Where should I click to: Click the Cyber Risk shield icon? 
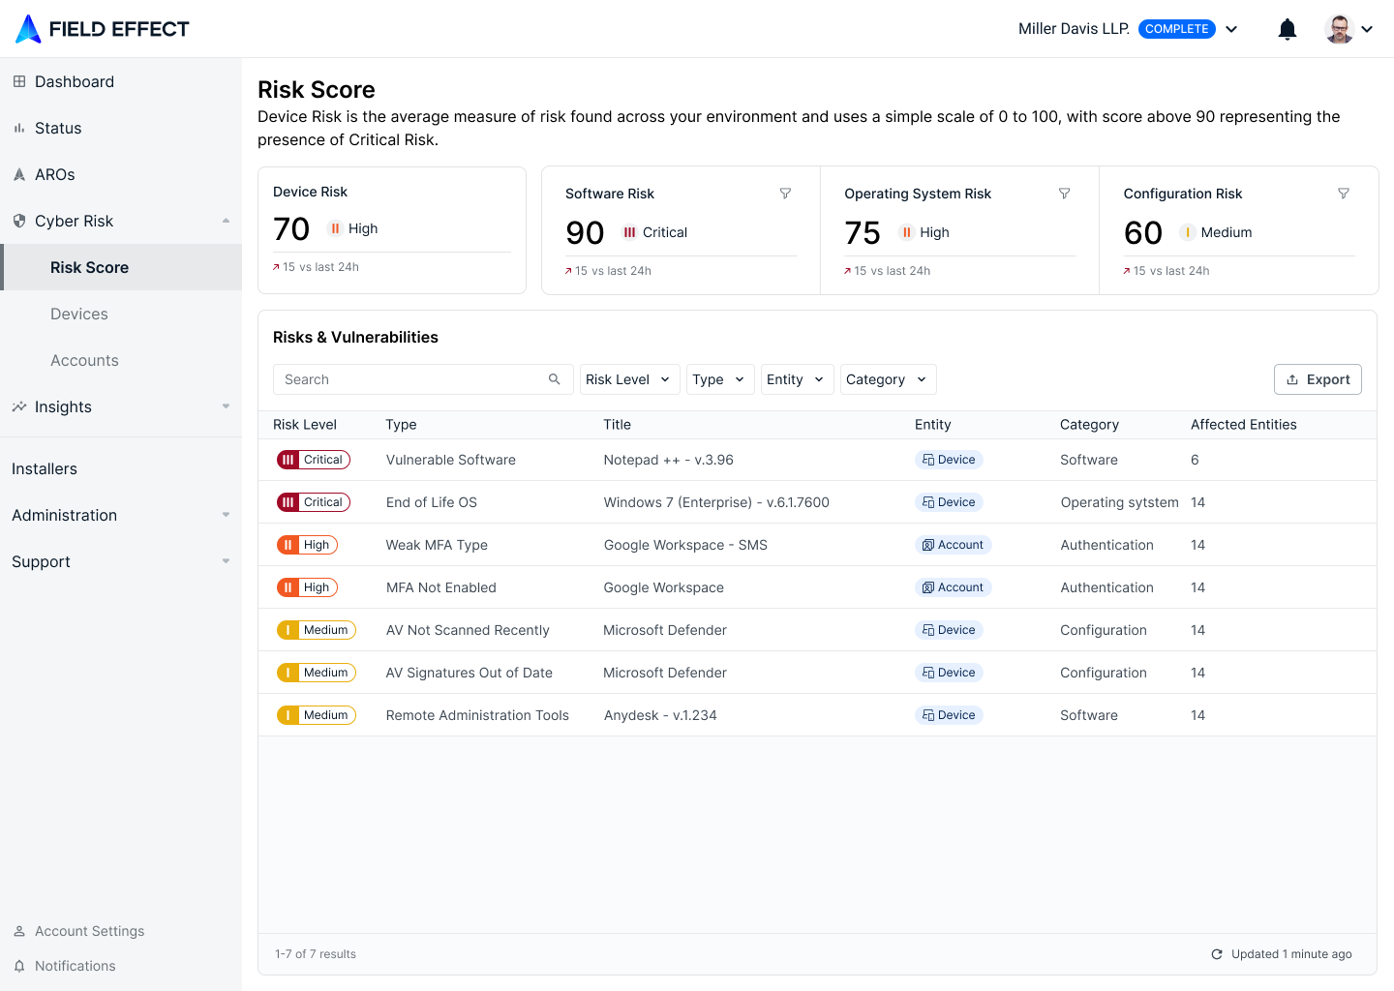click(x=19, y=221)
